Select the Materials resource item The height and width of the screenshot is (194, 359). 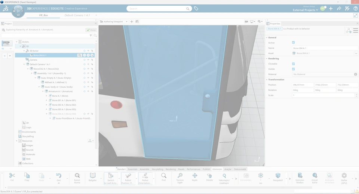30,154
